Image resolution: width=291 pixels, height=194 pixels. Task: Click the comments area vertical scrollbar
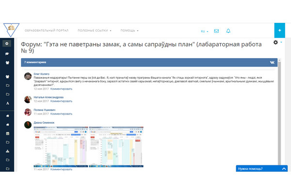pos(279,121)
